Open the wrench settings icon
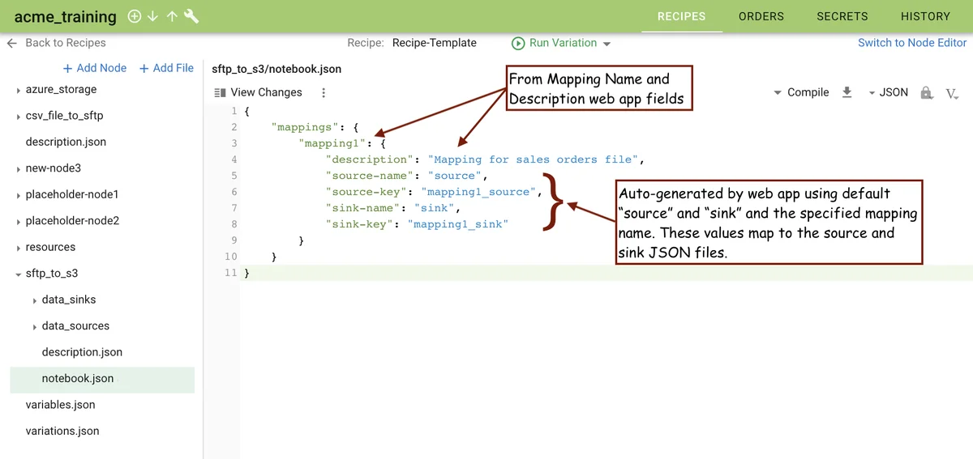973x459 pixels. tap(191, 16)
